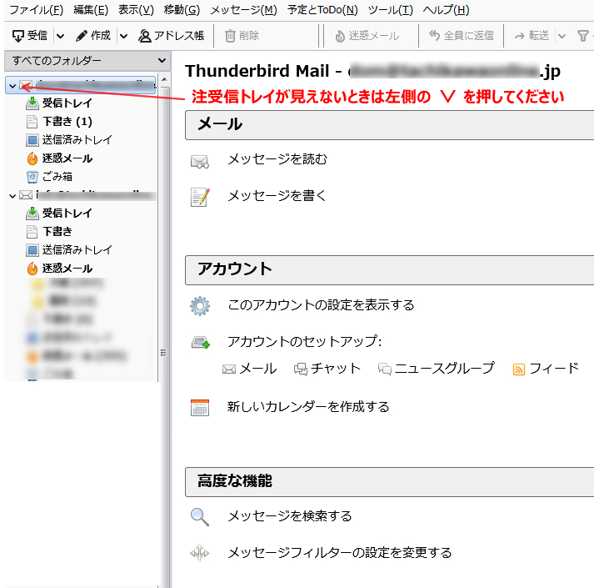Viewport: 594px width, 588px height.
Task: Click the メッセージを読む link
Action: tap(277, 159)
